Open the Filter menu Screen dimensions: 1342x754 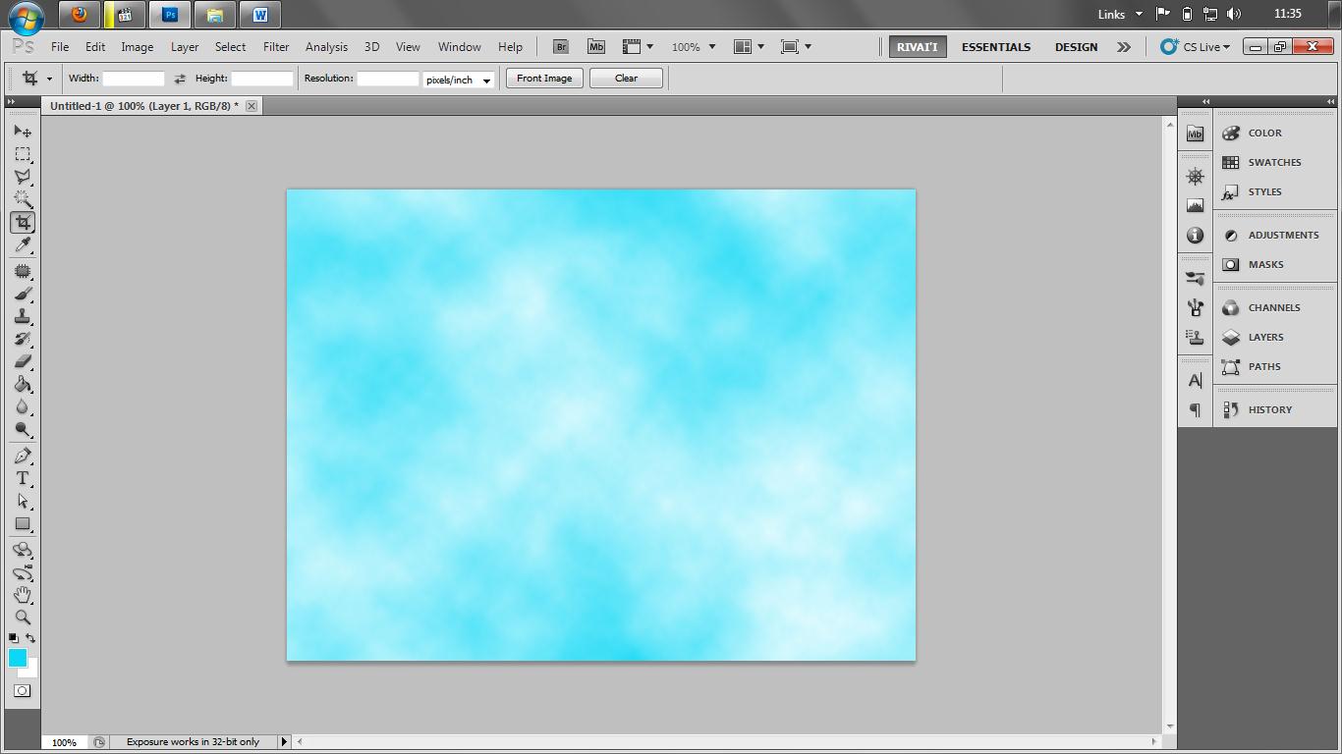click(x=276, y=46)
